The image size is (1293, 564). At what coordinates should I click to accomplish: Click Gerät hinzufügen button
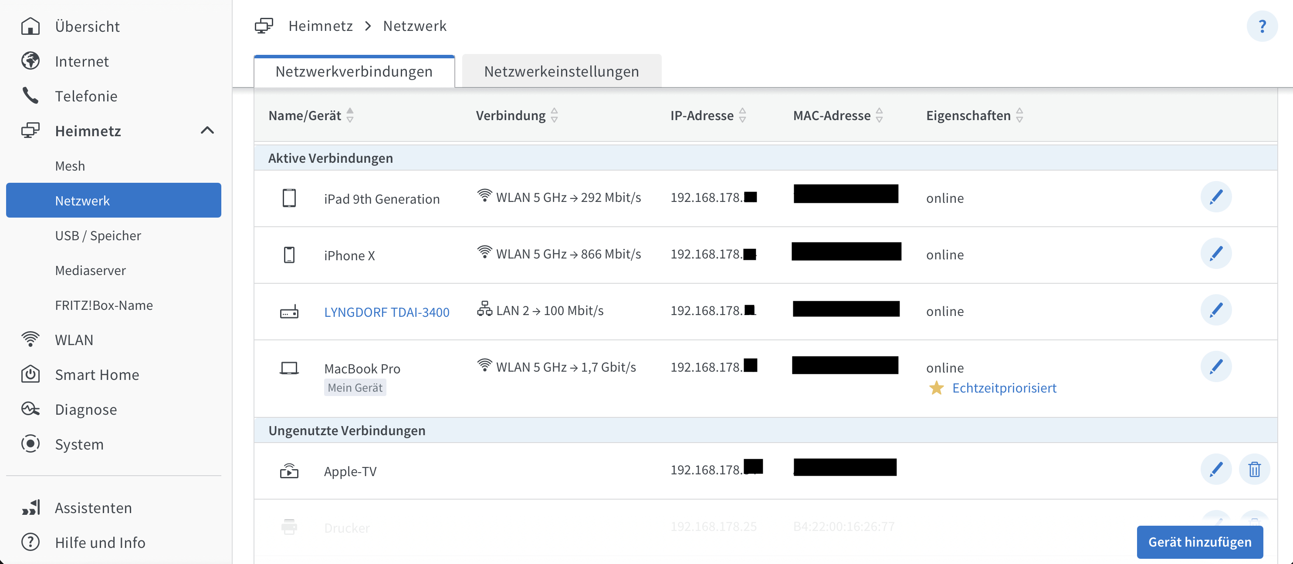pos(1199,542)
